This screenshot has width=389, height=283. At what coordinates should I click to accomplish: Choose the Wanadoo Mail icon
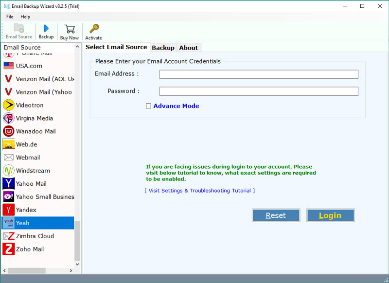point(9,131)
